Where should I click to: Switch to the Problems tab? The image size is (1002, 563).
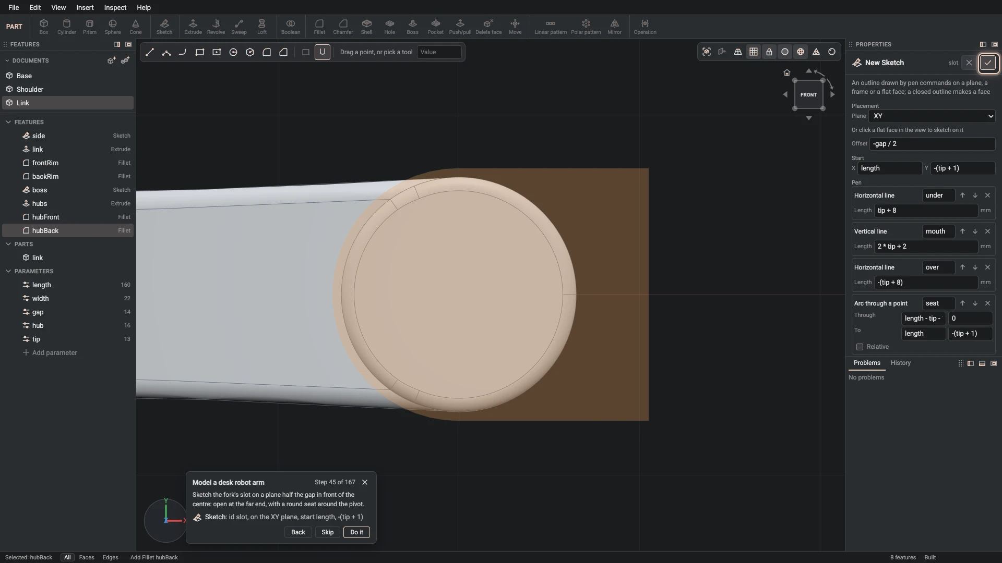point(867,363)
